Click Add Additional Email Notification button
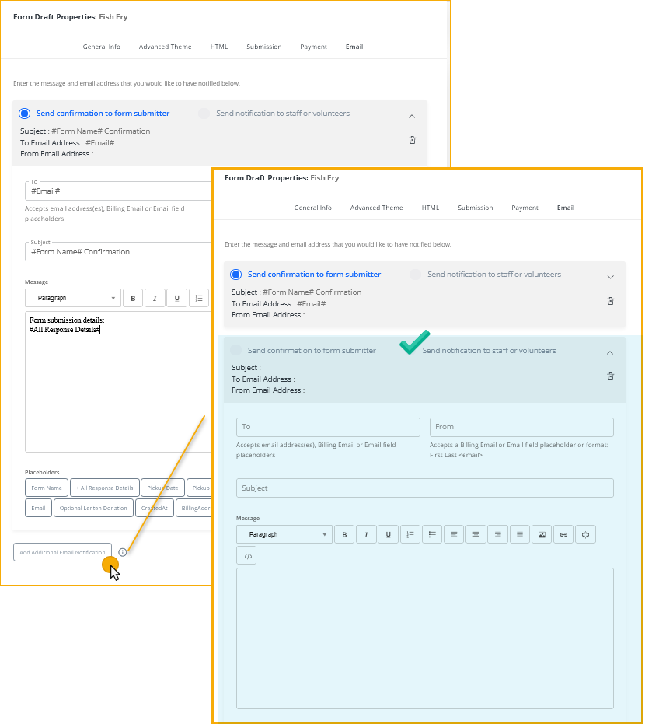This screenshot has height=724, width=645. click(62, 552)
